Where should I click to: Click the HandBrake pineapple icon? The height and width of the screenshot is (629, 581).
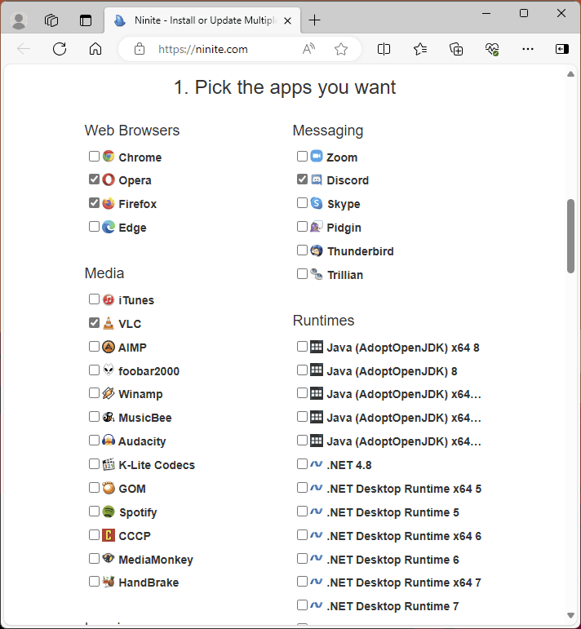pyautogui.click(x=109, y=582)
